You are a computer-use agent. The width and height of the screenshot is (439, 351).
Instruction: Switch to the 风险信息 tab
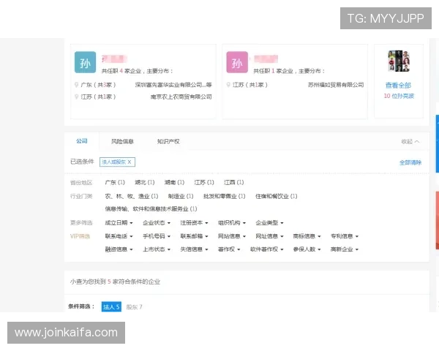(x=122, y=141)
